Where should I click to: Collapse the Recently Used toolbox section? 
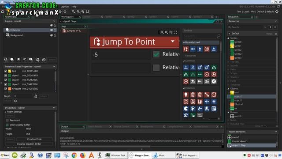pyautogui.click(x=184, y=42)
